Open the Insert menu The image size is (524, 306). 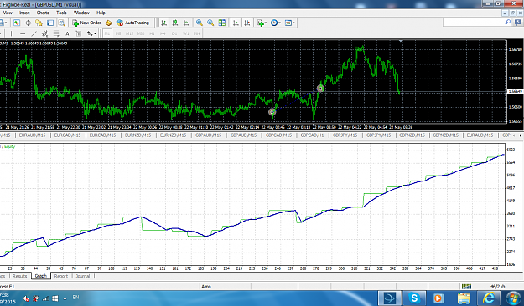24,13
